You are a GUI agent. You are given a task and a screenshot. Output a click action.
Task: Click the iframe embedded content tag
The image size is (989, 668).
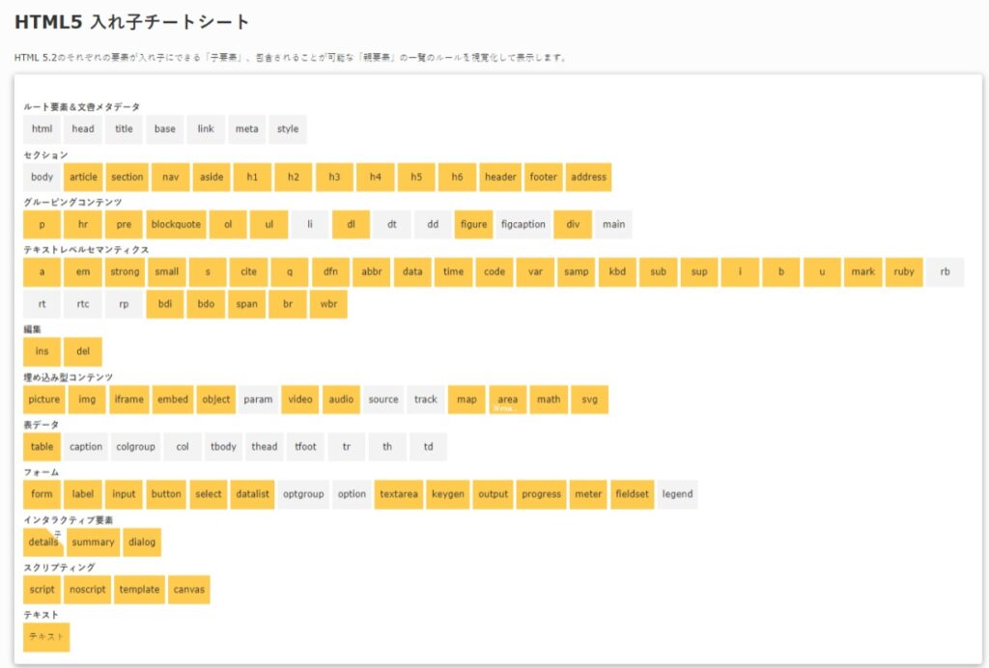click(128, 399)
